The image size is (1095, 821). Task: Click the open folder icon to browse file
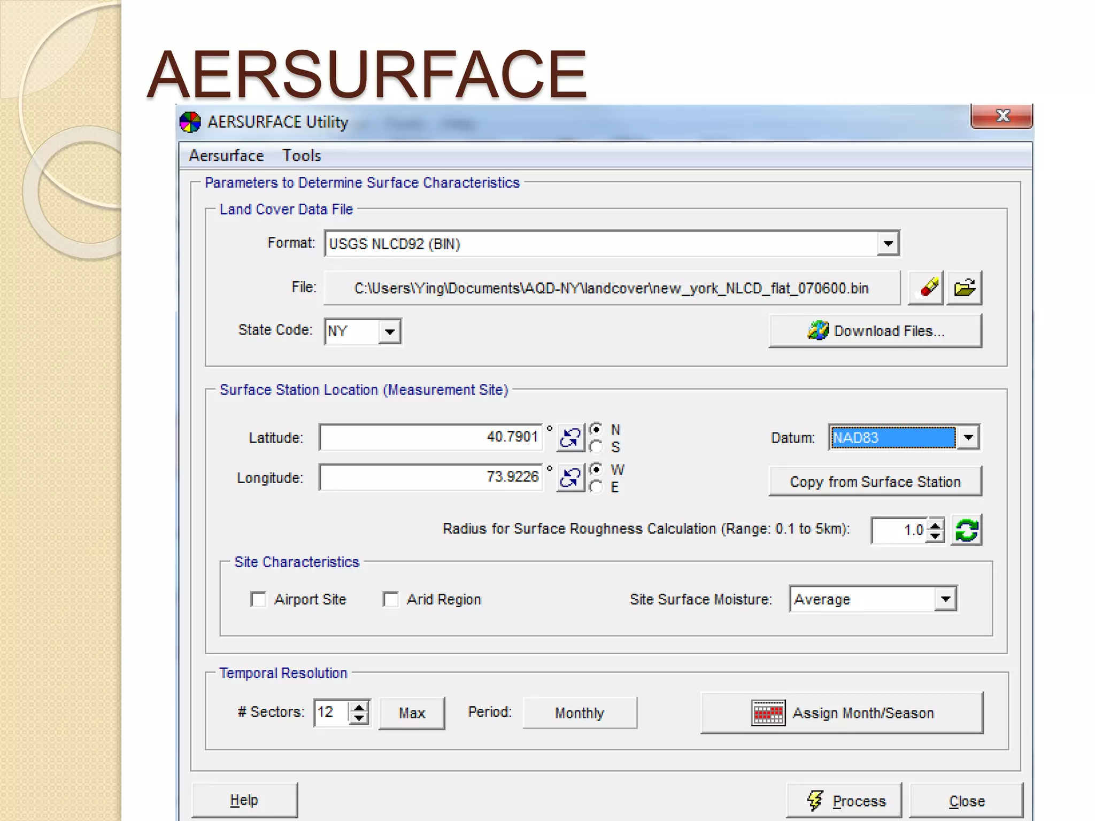click(964, 288)
